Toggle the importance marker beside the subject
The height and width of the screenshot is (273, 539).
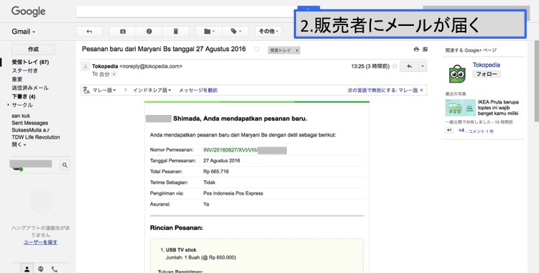(x=257, y=50)
